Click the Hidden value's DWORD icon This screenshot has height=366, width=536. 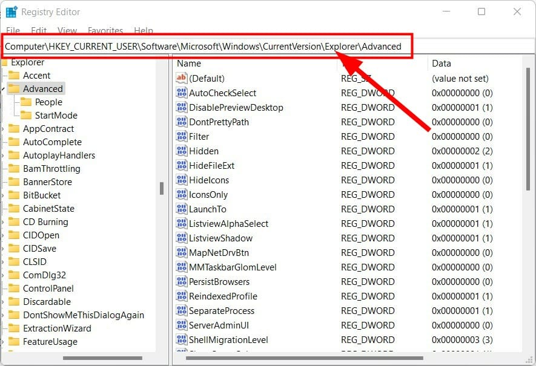pyautogui.click(x=182, y=151)
